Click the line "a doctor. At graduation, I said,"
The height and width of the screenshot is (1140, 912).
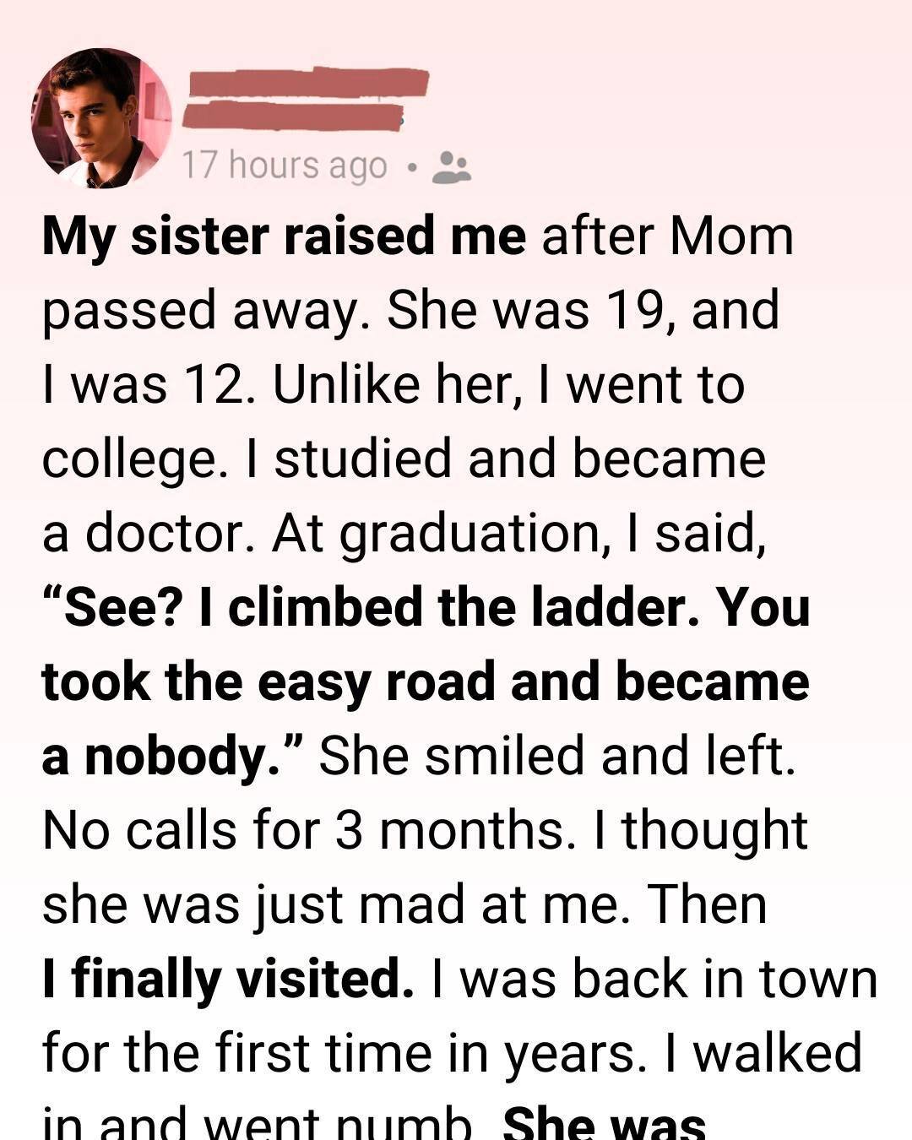click(404, 533)
